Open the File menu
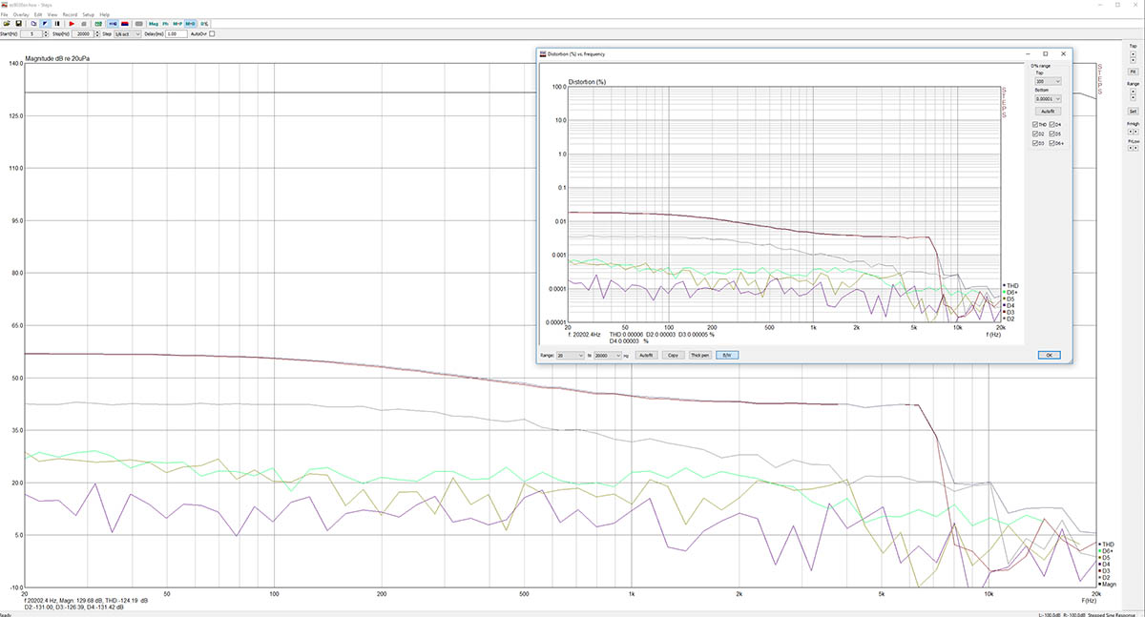Viewport: 1145px width, 617px height. click(x=4, y=14)
